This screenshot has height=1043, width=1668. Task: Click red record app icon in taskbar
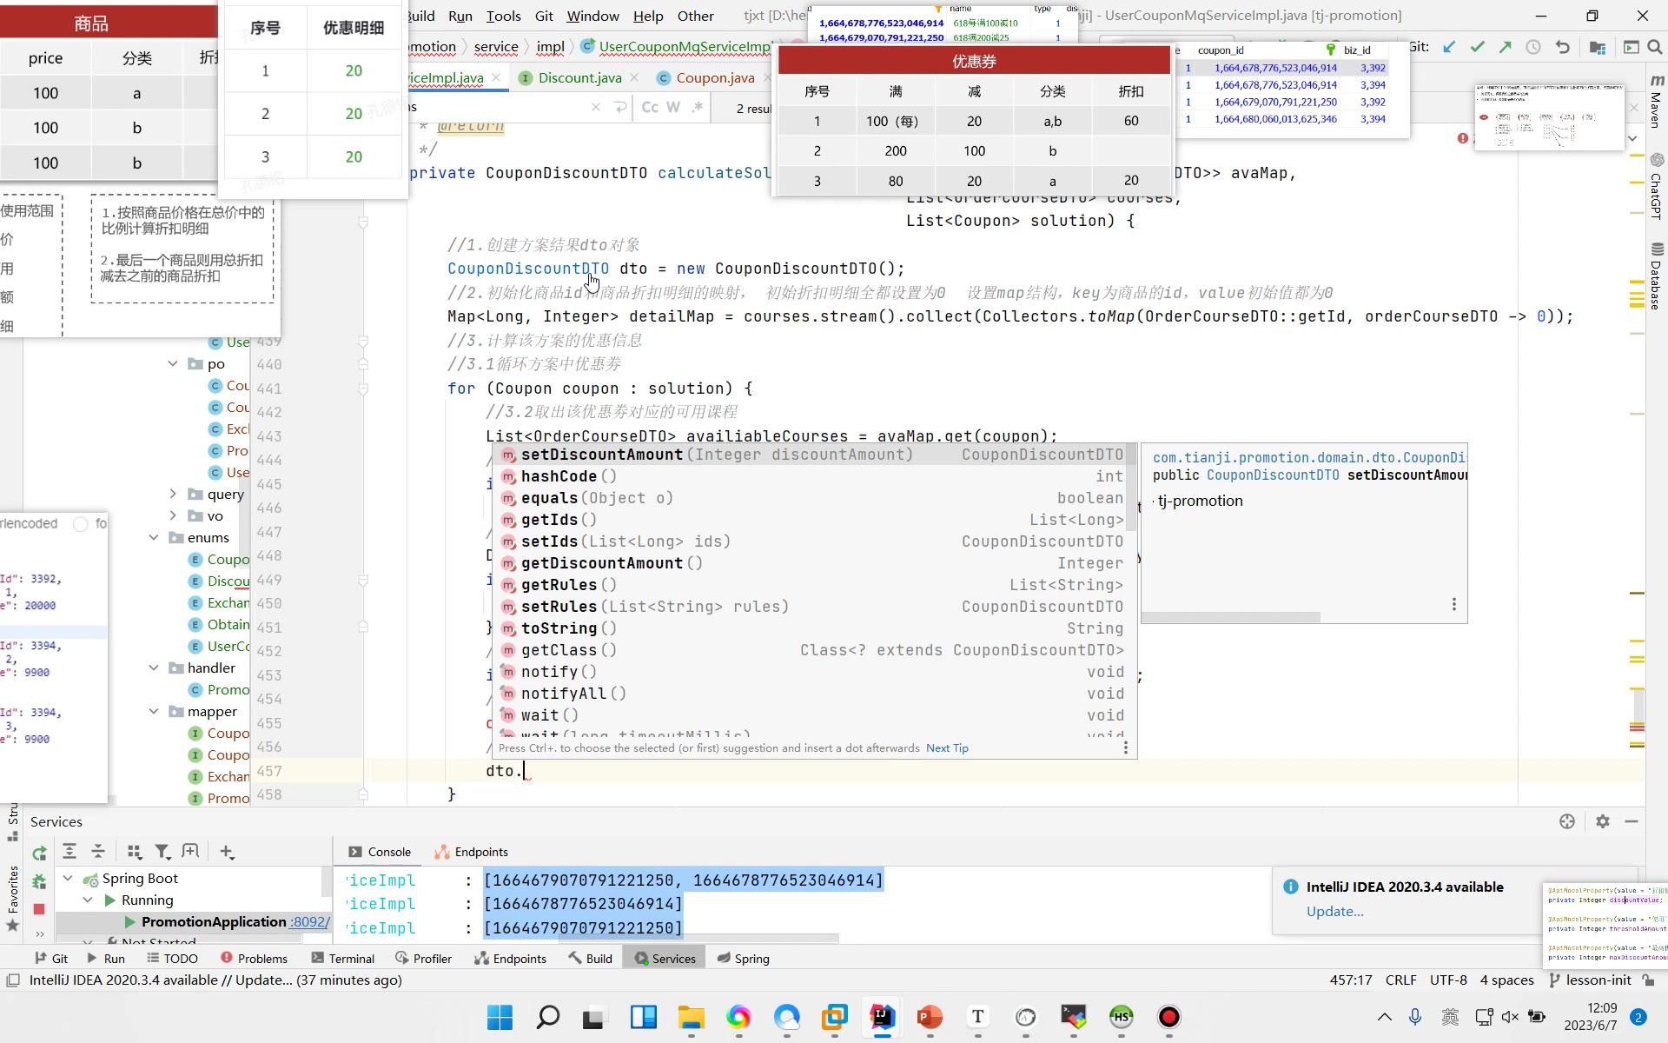pos(1169,1017)
